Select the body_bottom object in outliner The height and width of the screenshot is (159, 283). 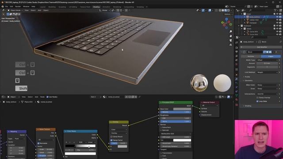[255, 17]
